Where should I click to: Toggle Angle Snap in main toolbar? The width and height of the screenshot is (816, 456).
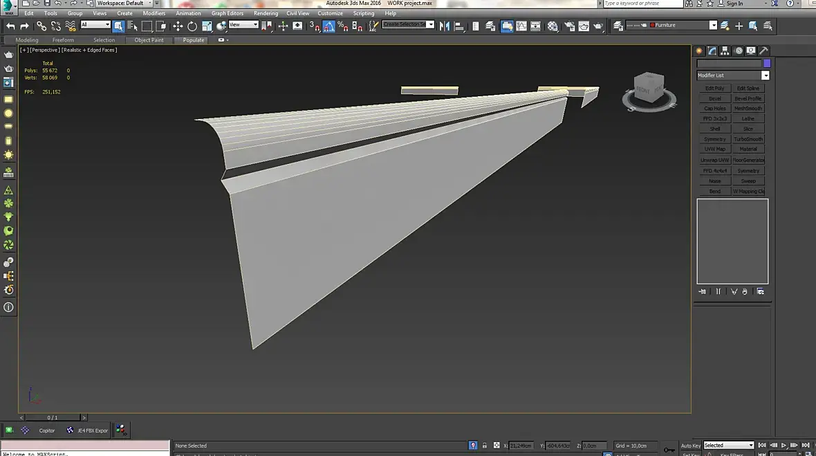[x=328, y=26]
